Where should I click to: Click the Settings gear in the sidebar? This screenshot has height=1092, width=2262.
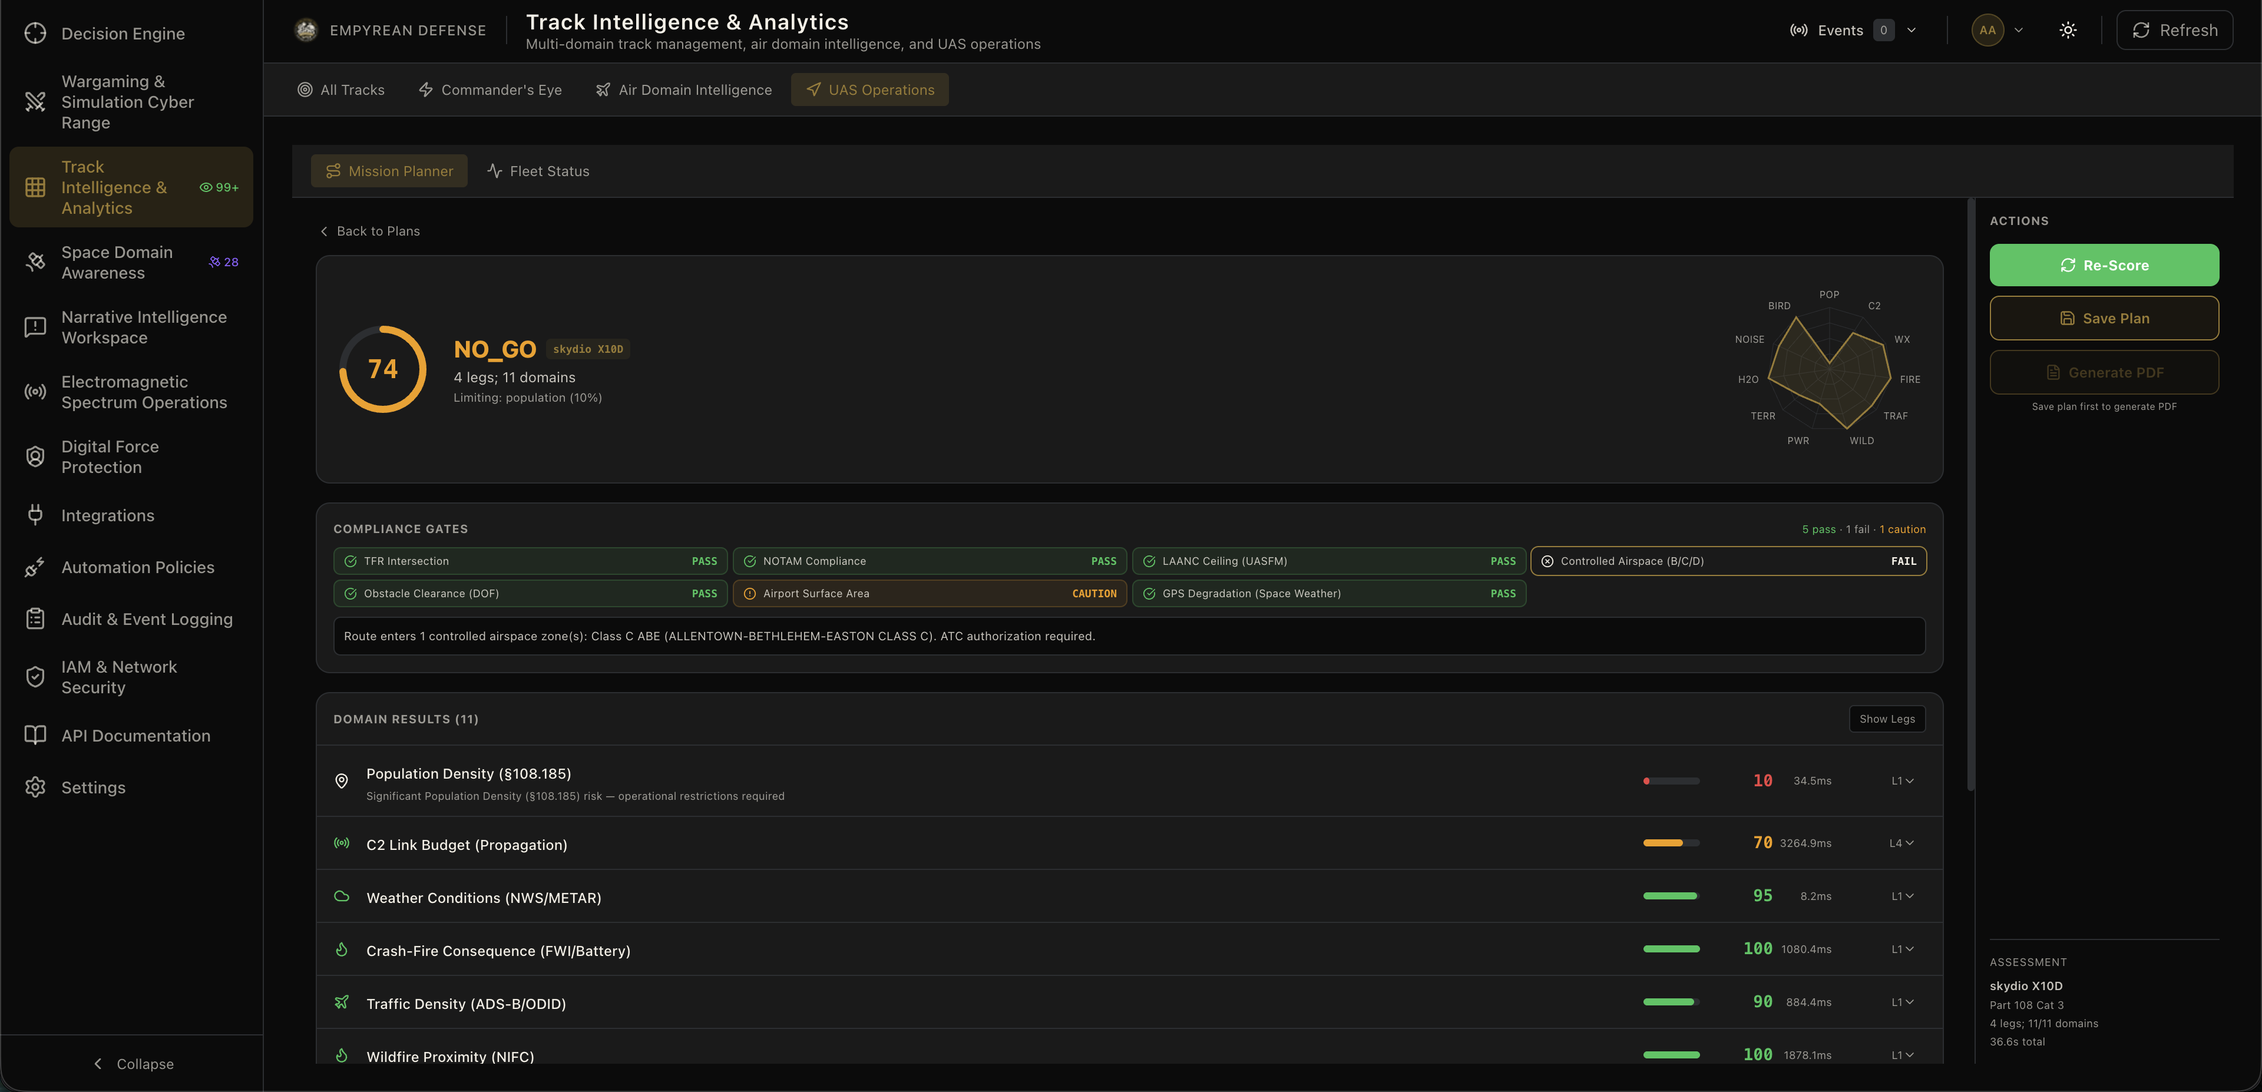[35, 787]
